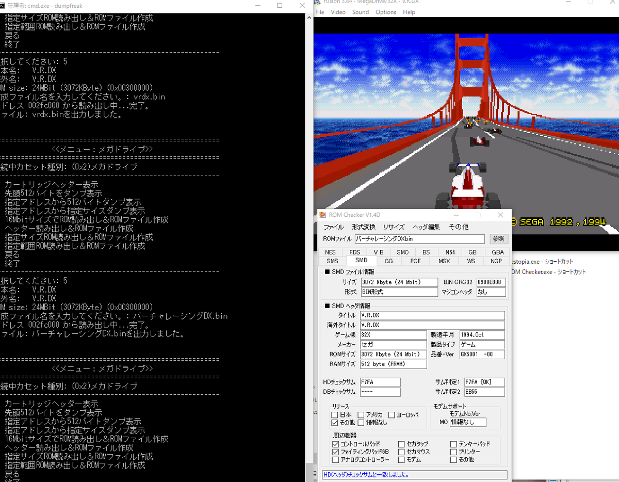Enable the プリンター checkbox
Image resolution: width=619 pixels, height=482 pixels.
pyautogui.click(x=454, y=452)
